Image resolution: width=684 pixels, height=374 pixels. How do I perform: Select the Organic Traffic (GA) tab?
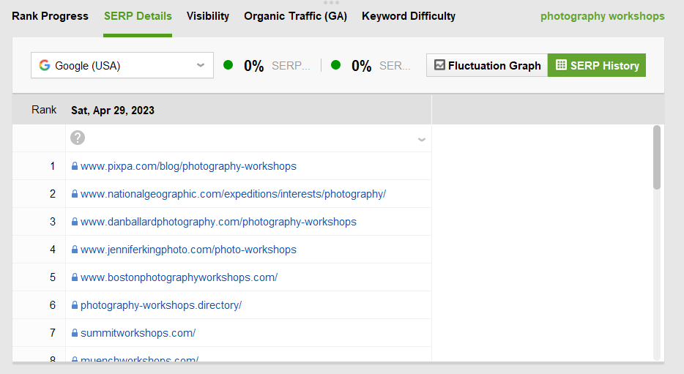pyautogui.click(x=295, y=16)
